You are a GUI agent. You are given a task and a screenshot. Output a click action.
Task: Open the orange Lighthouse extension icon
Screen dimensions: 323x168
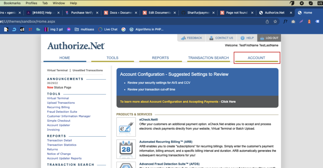point(309,21)
